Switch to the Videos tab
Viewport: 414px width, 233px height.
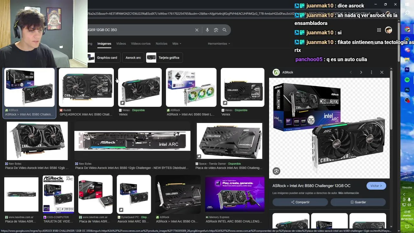(121, 44)
